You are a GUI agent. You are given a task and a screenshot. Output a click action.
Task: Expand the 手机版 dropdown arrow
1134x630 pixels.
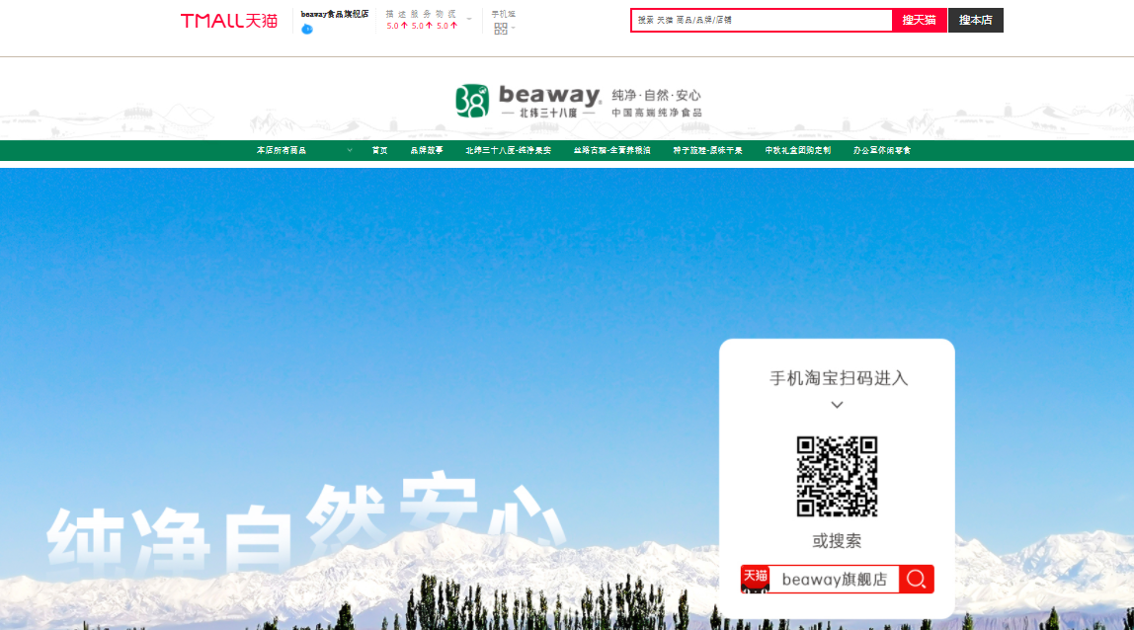click(x=514, y=29)
